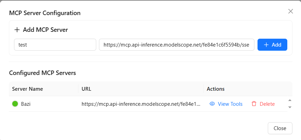Click the Actions column header

pyautogui.click(x=216, y=89)
